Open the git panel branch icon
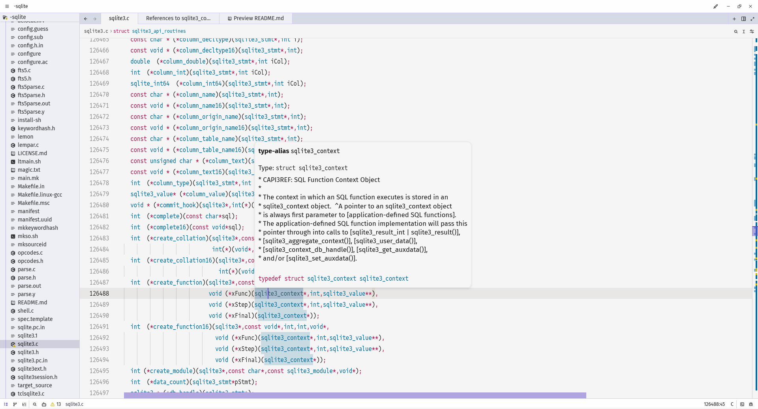Screen dimensions: 758x409 (15, 404)
